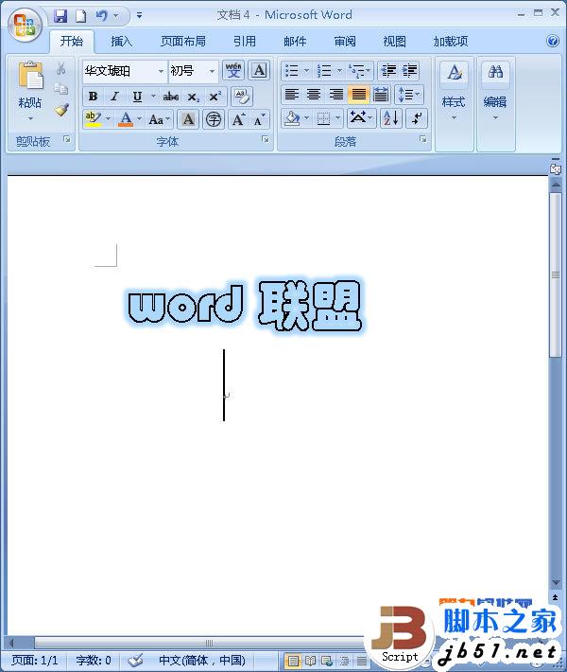Viewport: 567px width, 672px height.
Task: Sort A to Z icon
Action: [x=390, y=118]
